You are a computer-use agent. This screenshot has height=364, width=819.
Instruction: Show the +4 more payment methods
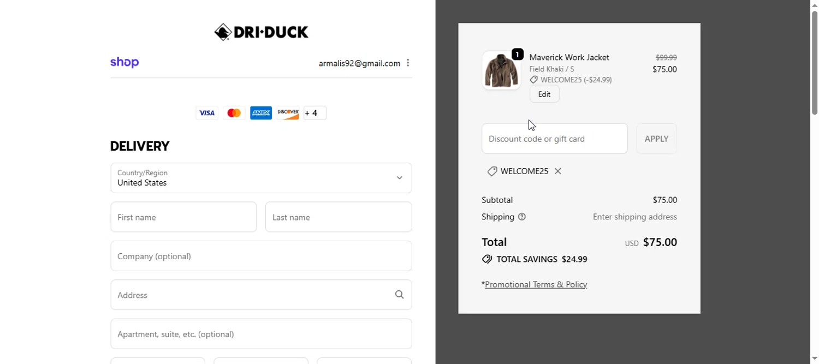point(315,113)
